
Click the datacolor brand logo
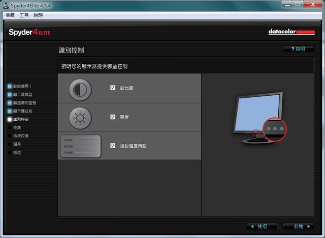(x=291, y=32)
